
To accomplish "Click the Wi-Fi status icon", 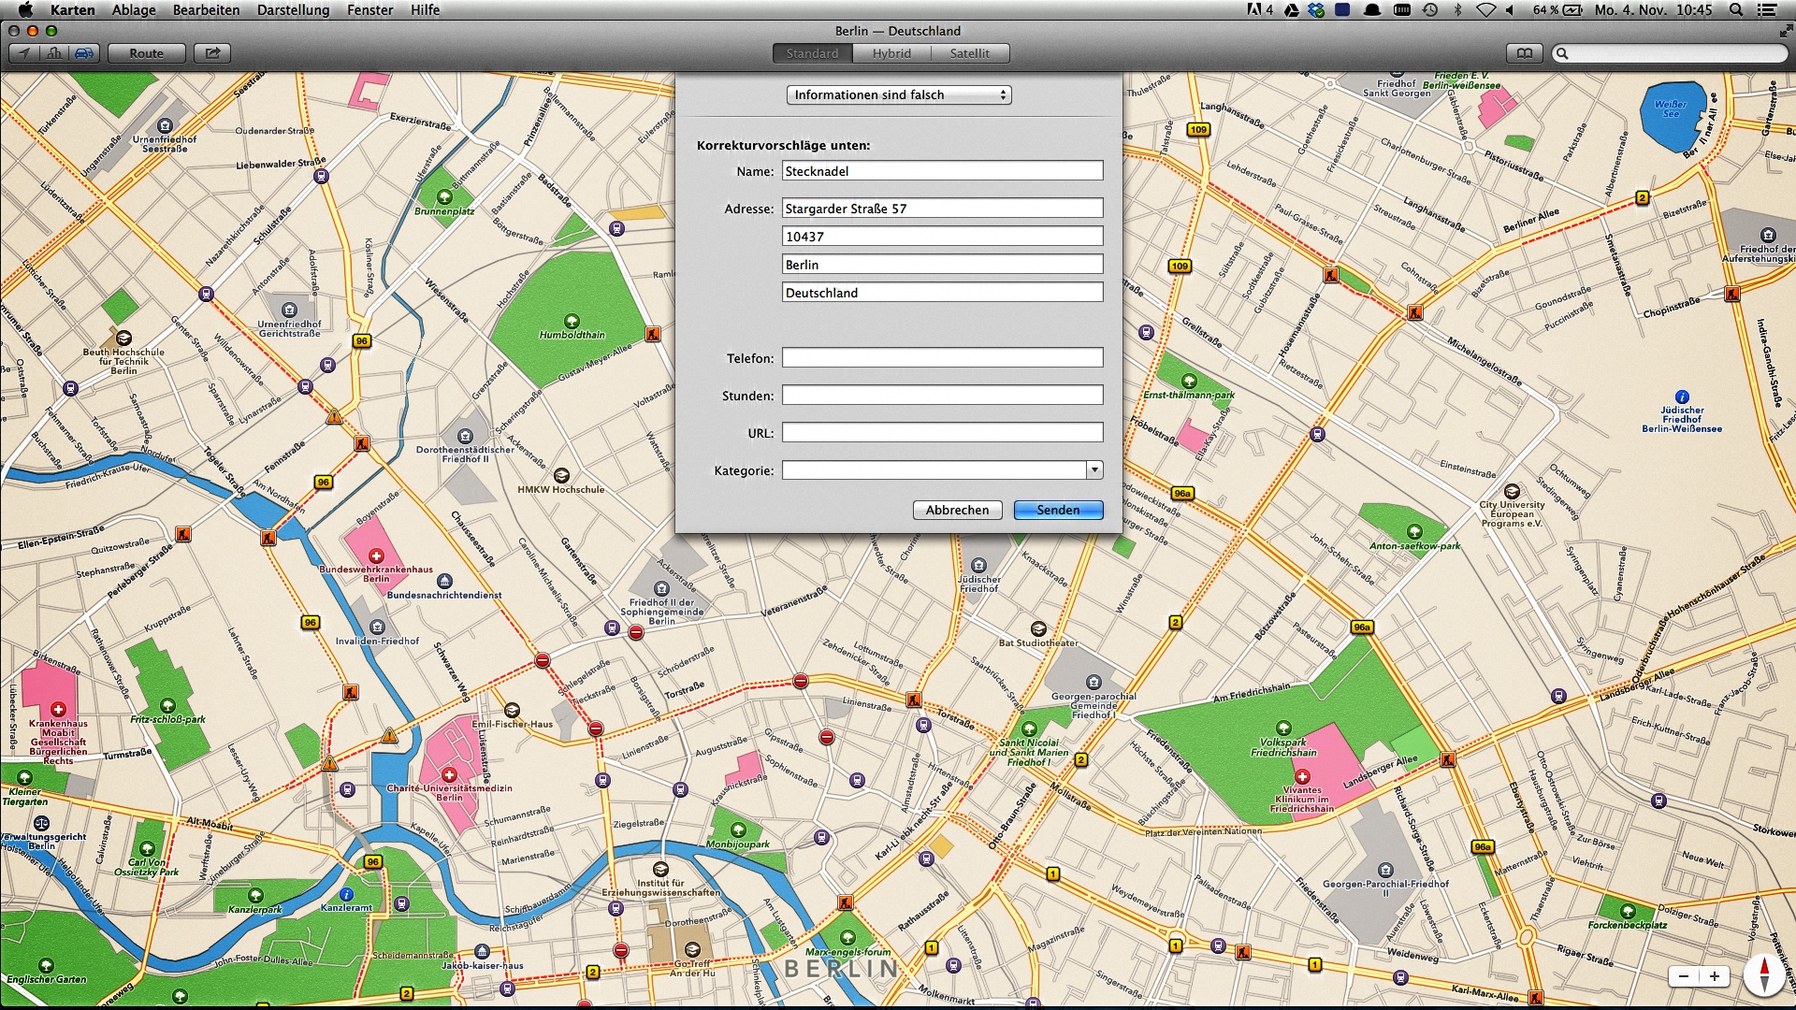I will tap(1485, 10).
